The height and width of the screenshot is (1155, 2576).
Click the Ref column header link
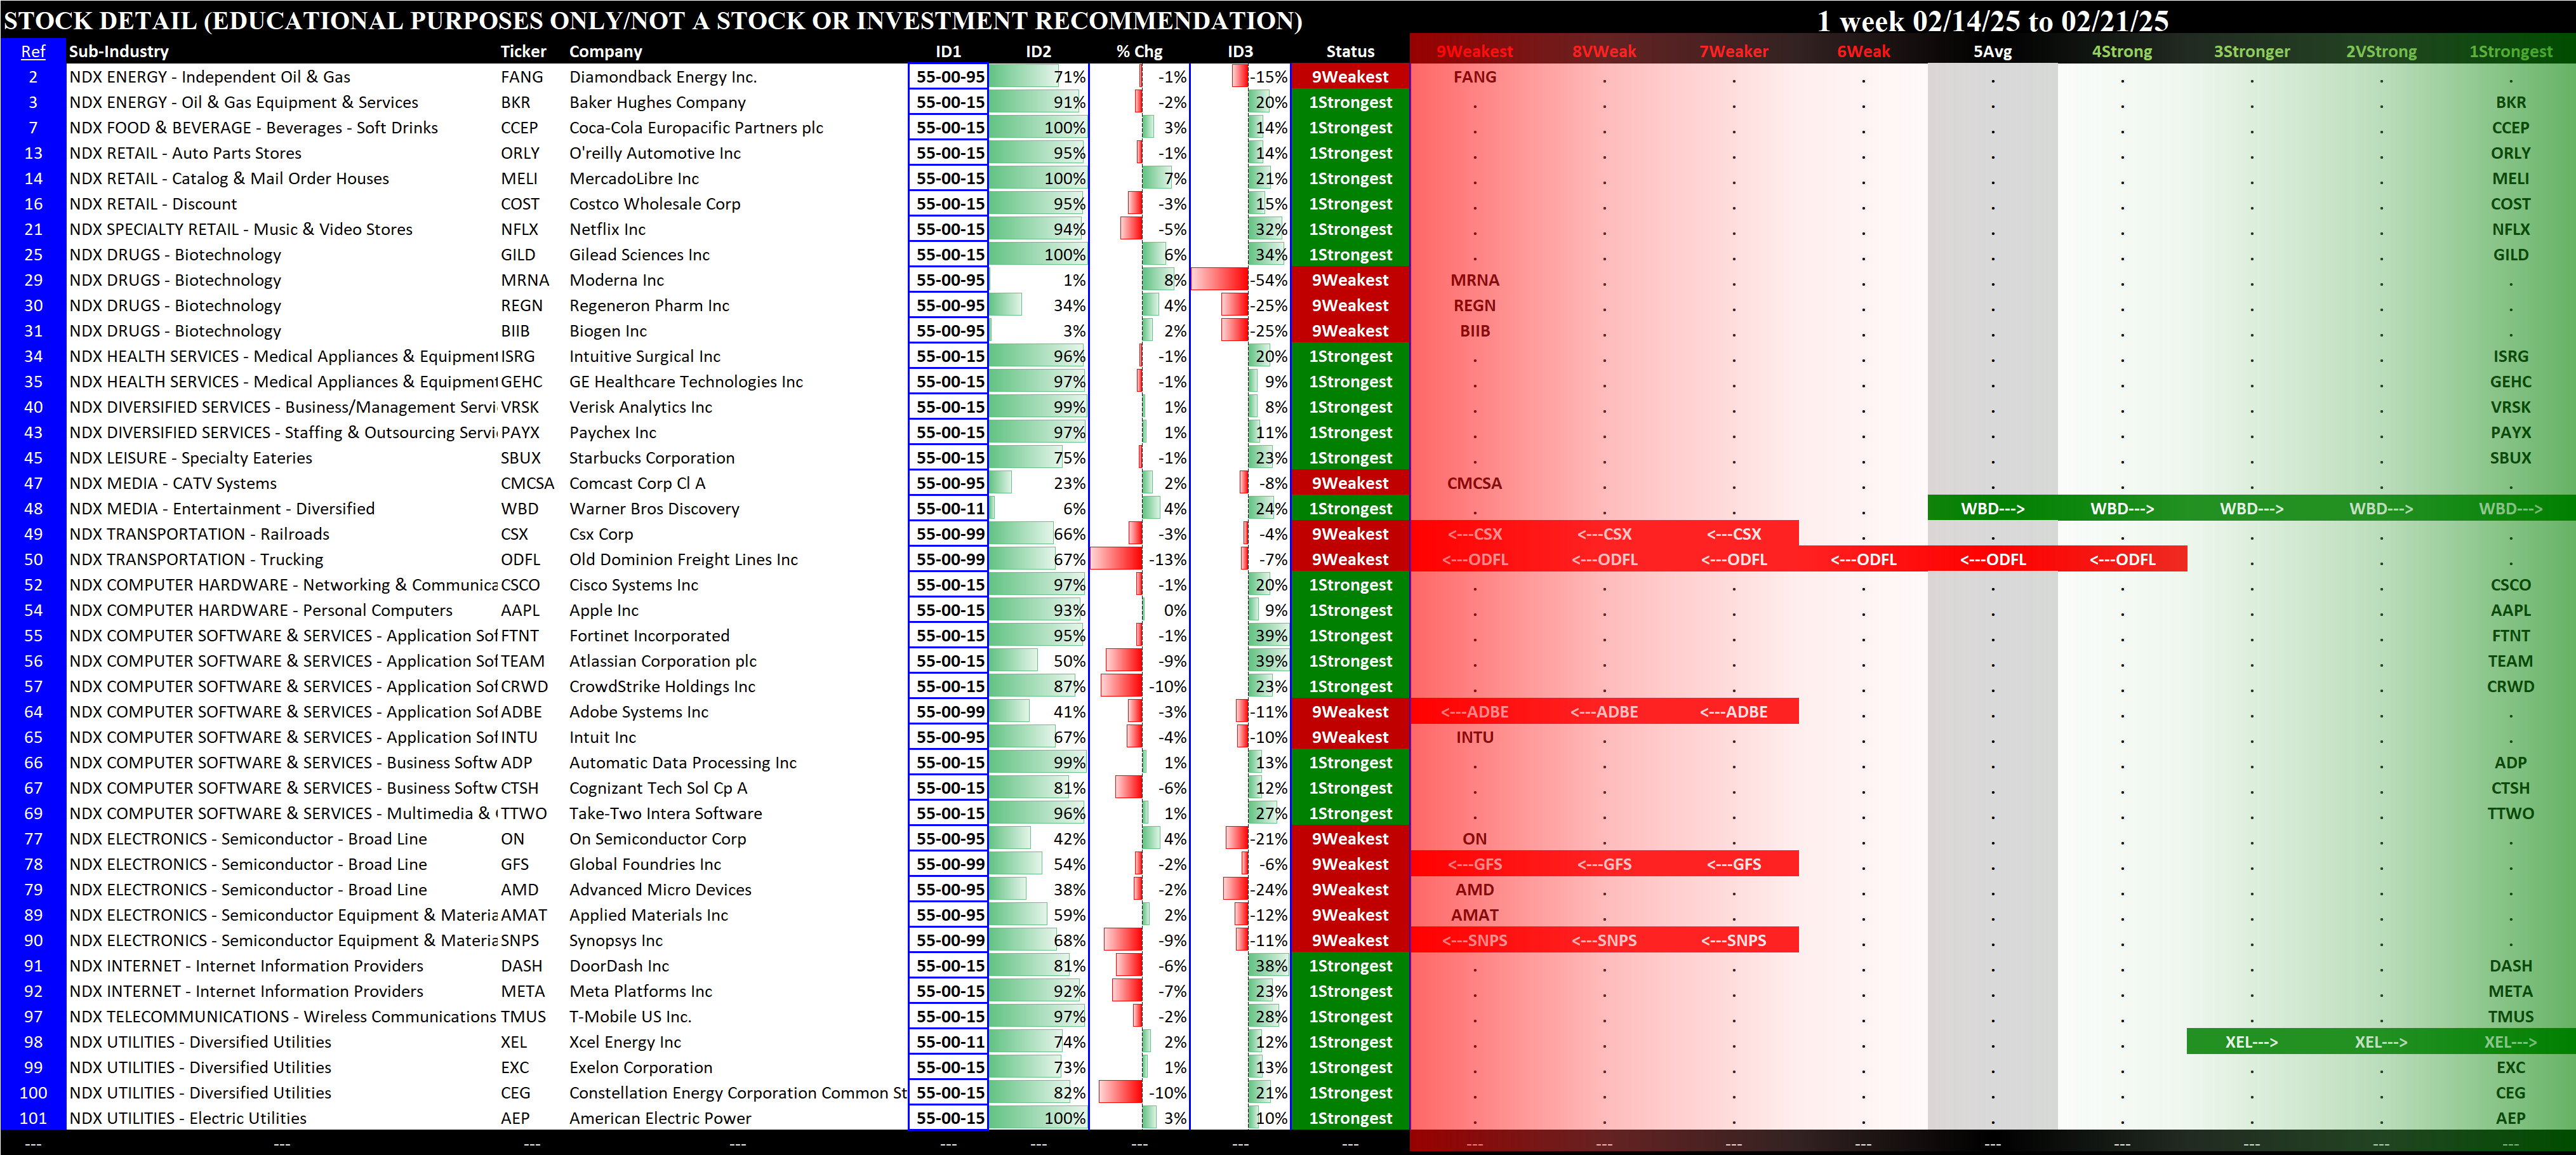33,51
